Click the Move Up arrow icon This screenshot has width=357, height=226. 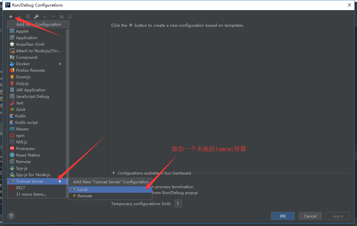(45, 17)
